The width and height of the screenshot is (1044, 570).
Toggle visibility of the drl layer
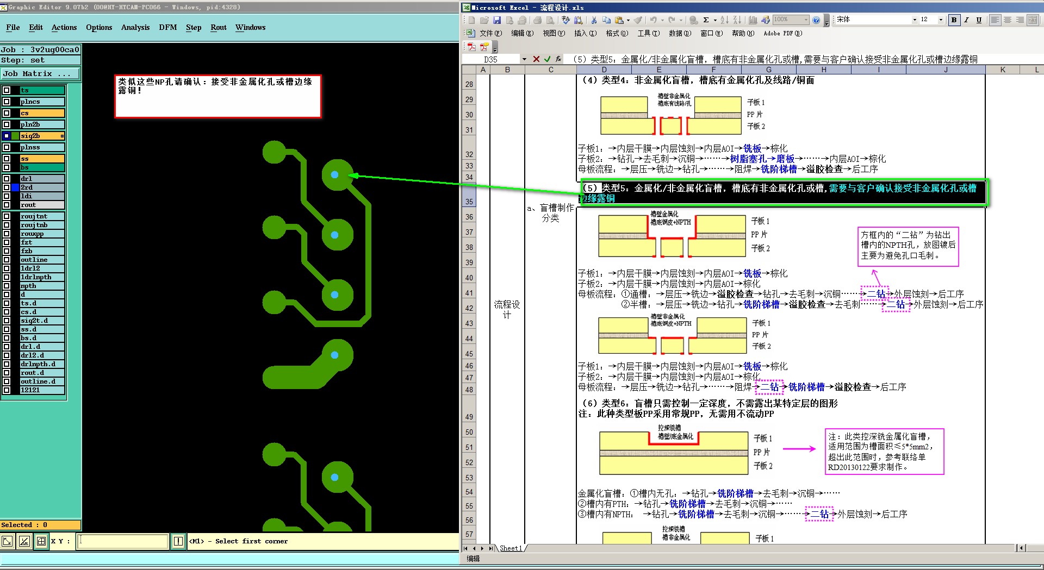[7, 179]
